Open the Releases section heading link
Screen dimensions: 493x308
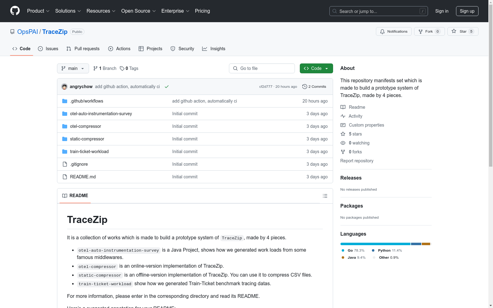pos(351,178)
